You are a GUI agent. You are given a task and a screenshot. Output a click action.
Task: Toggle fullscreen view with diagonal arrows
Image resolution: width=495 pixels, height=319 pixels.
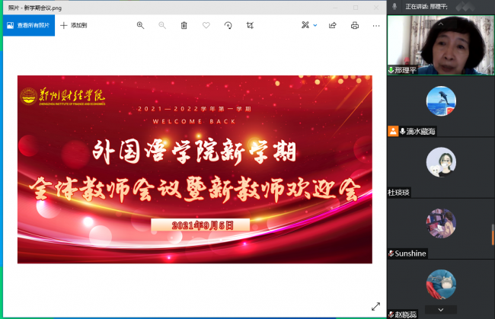[x=375, y=306]
